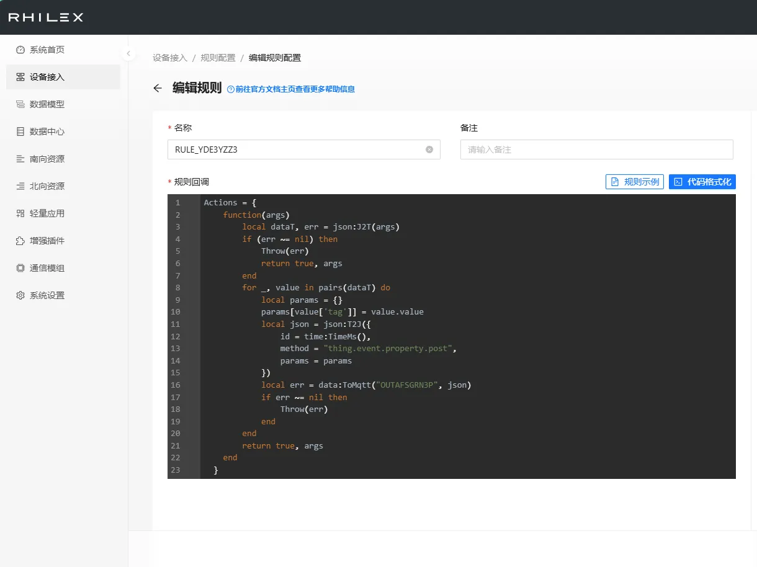
Task: Click the 通信模组 chip icon
Action: point(20,268)
